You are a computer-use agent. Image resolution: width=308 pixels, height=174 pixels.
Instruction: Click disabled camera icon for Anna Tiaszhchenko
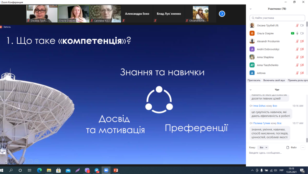[x=302, y=65]
